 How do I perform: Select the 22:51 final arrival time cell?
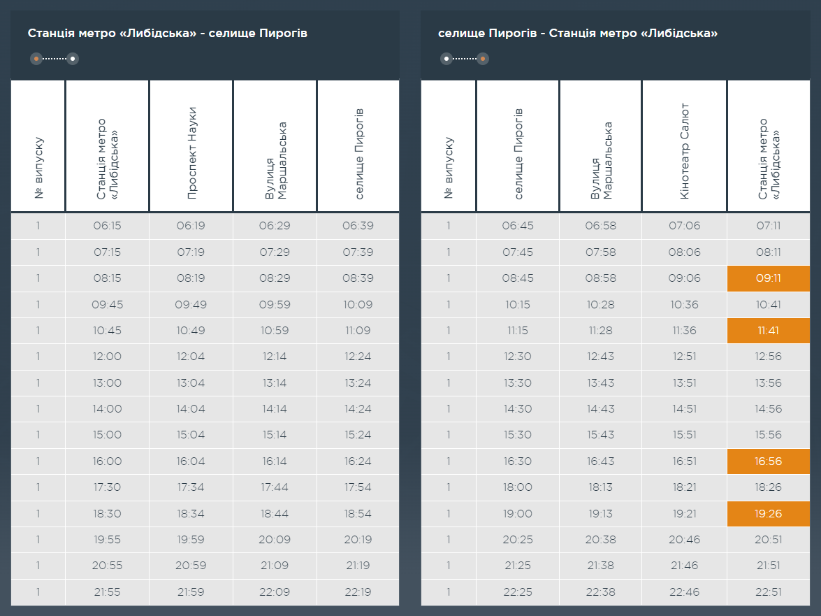pos(769,592)
